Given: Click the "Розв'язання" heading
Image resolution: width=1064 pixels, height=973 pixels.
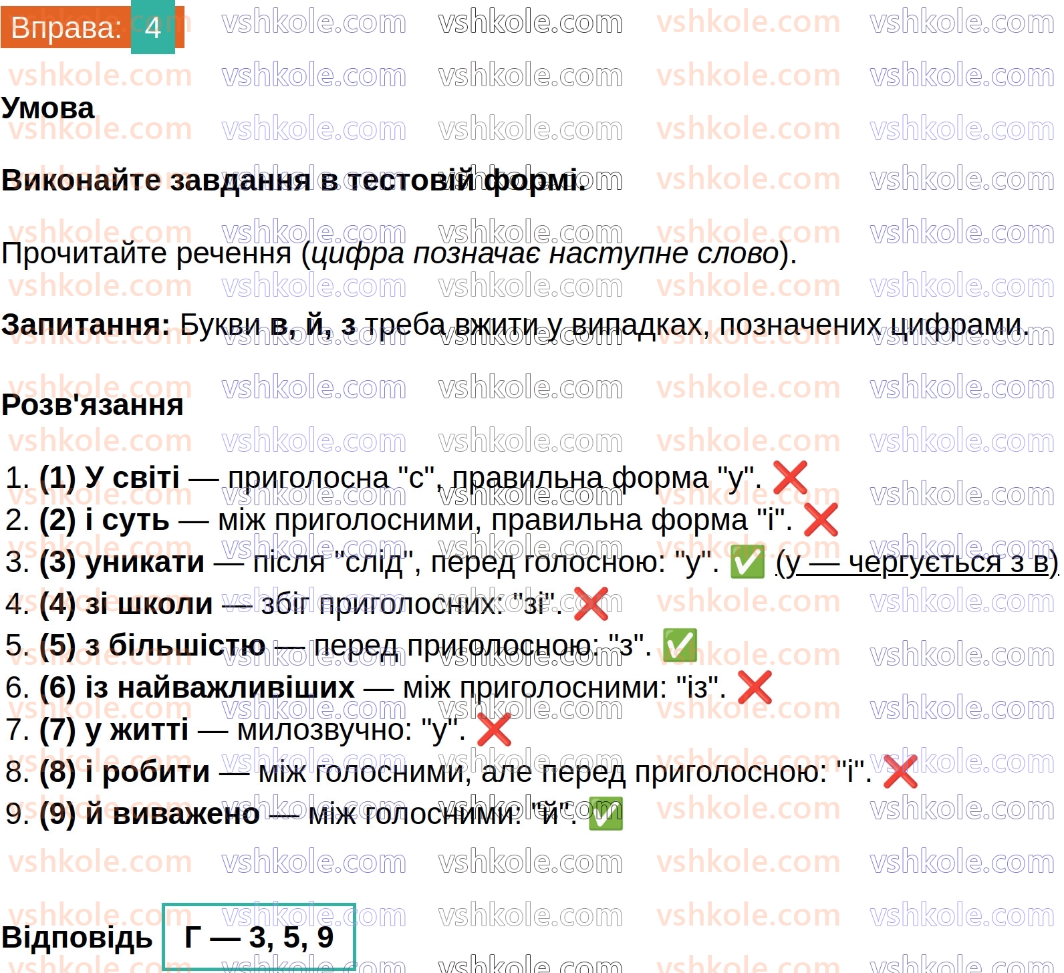Looking at the screenshot, I should click(92, 405).
